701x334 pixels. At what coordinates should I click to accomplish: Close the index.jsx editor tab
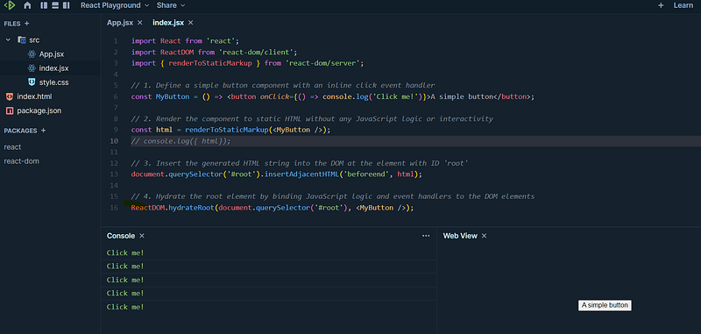tap(190, 23)
